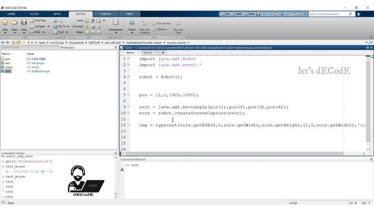Image resolution: width=374 pixels, height=210 pixels.
Task: Open the Pause dropdown arrow
Action: (132, 33)
